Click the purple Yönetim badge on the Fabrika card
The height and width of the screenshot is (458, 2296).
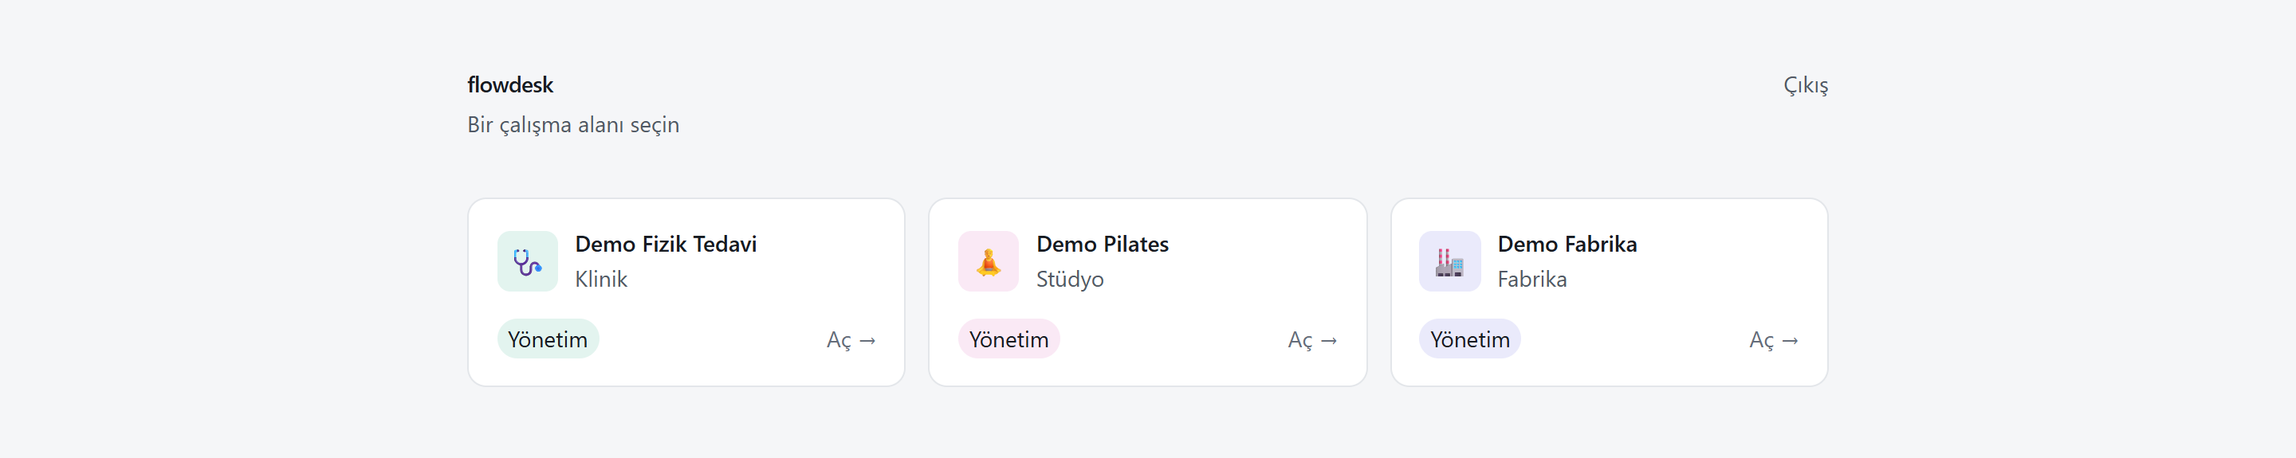(x=1470, y=339)
